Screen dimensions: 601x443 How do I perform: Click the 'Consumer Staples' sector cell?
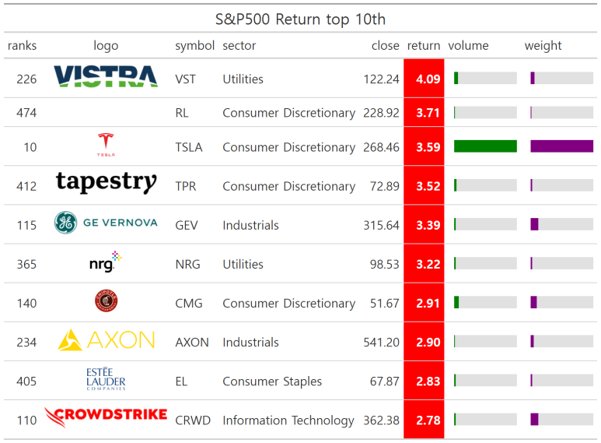pos(272,381)
